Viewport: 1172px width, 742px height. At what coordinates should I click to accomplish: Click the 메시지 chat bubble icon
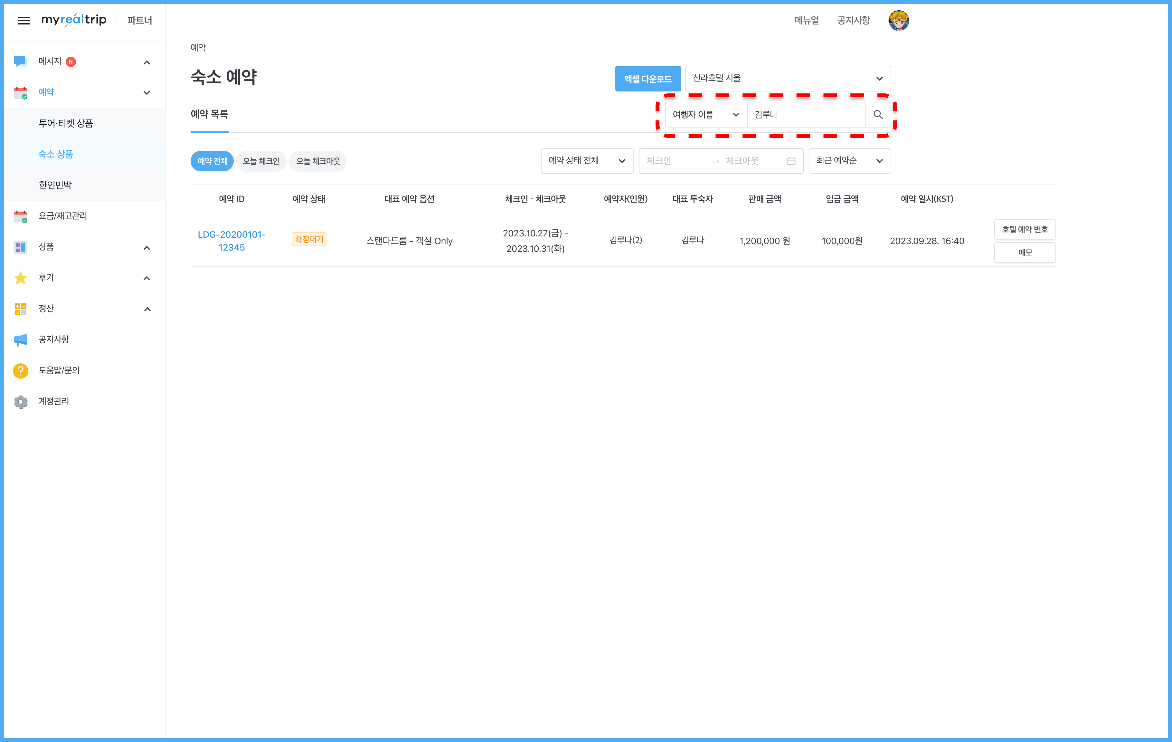coord(20,61)
